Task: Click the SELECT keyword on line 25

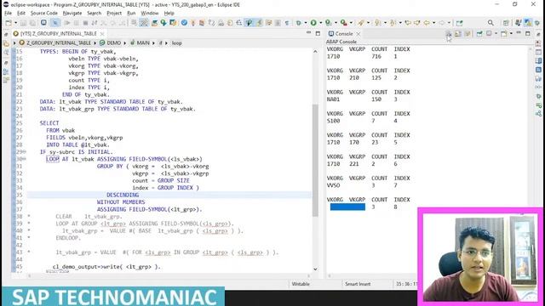Action: (49, 123)
